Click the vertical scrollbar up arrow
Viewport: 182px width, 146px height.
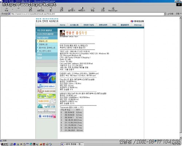[181, 18]
